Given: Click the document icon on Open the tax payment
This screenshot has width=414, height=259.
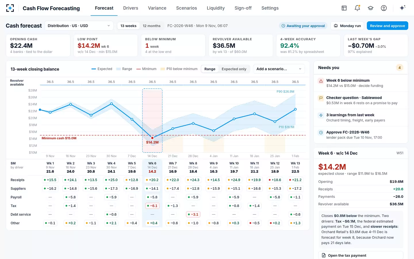Looking at the screenshot, I should point(324,256).
